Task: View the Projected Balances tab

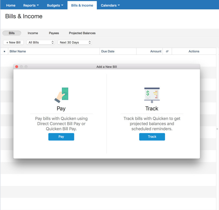Action: 82,33
